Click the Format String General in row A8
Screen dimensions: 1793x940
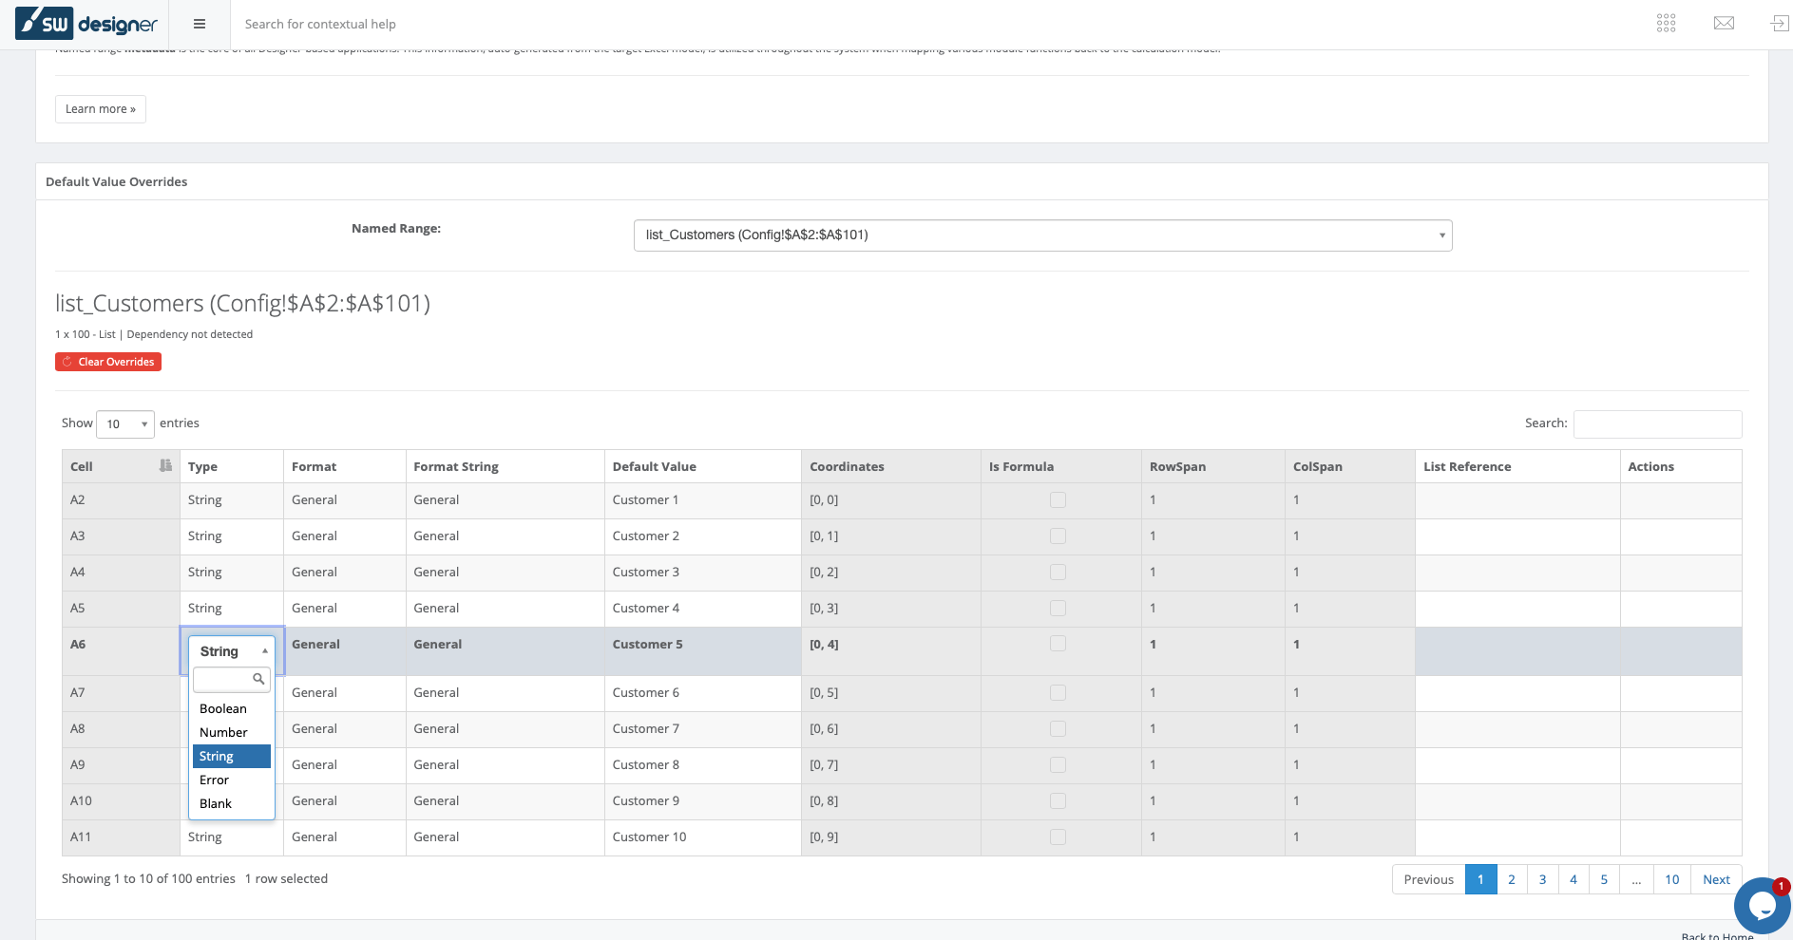coord(436,729)
